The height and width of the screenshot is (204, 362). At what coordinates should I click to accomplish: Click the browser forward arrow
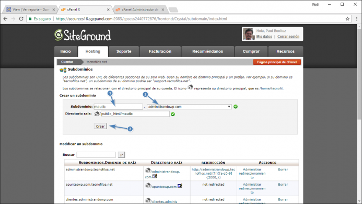pos(13,19)
